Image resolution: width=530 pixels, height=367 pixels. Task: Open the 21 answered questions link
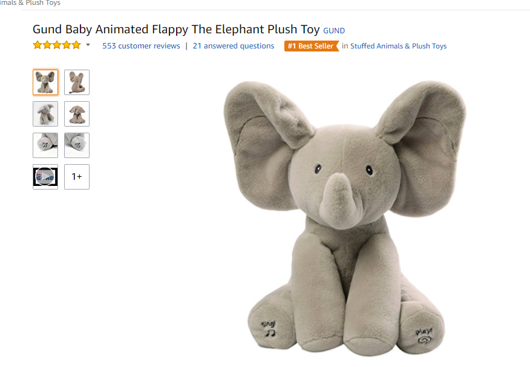click(233, 45)
